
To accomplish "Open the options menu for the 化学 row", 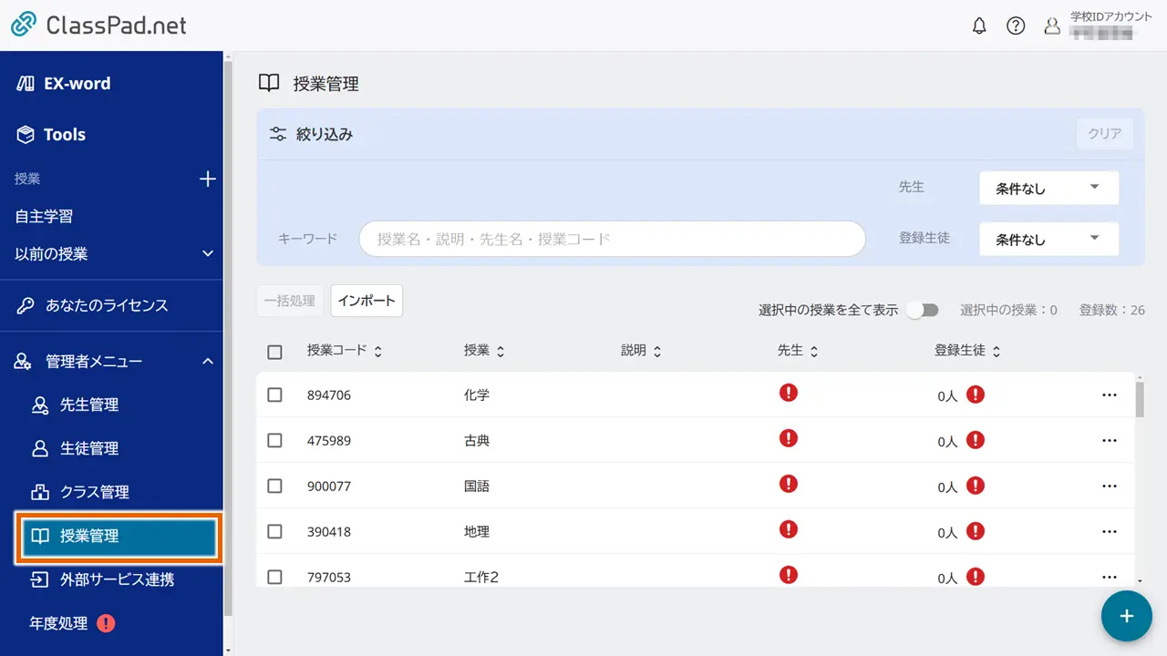I will click(x=1110, y=395).
